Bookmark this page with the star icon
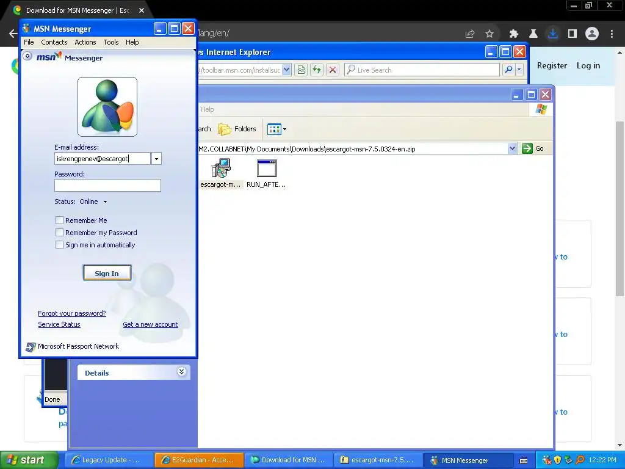 point(490,34)
